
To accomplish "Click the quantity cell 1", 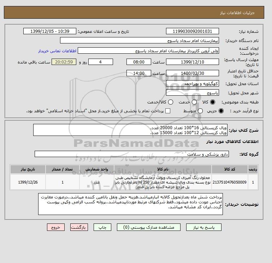I will point(63,182).
